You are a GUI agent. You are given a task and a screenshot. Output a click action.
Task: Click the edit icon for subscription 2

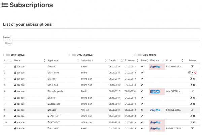[192, 67]
